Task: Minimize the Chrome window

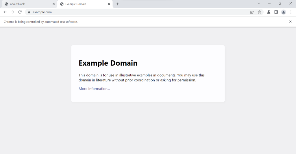Action: click(269, 3)
